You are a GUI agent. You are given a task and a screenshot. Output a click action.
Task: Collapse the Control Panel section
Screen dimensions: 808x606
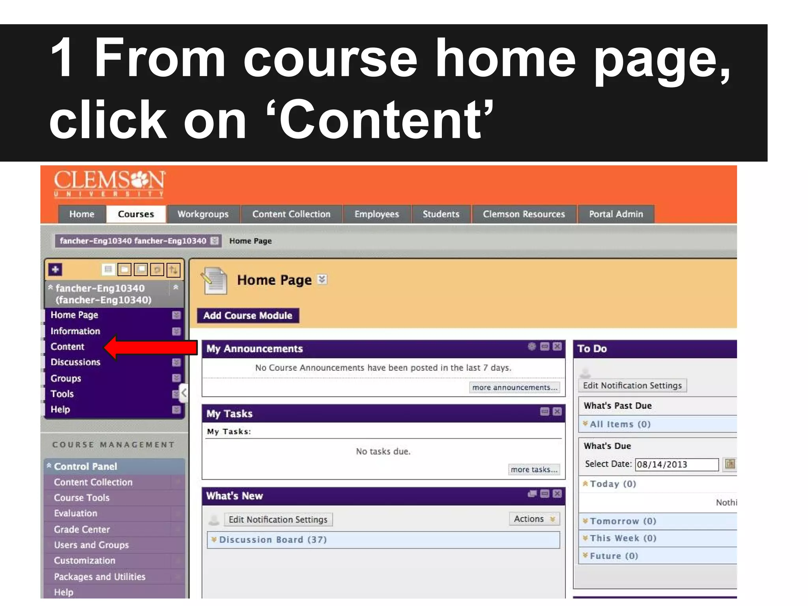point(49,466)
